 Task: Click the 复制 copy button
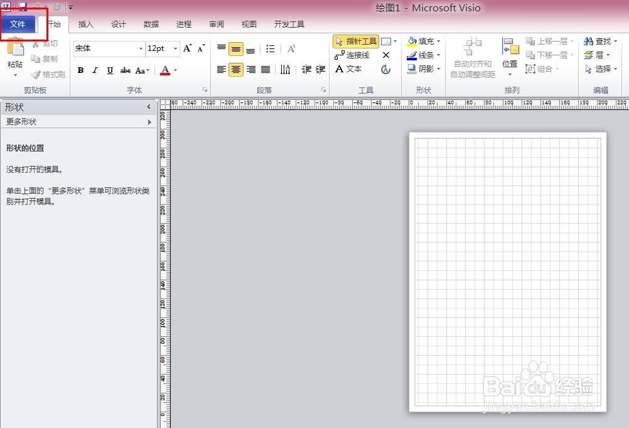click(x=45, y=59)
